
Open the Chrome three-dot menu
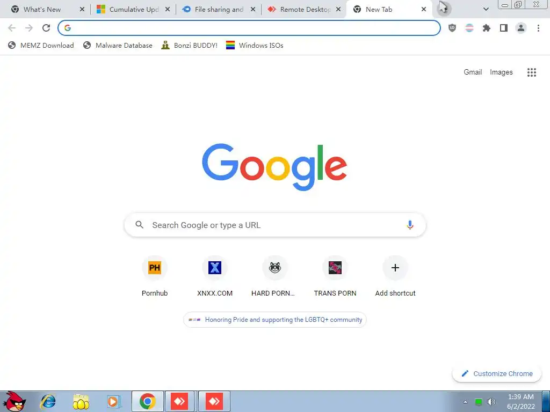tap(538, 28)
